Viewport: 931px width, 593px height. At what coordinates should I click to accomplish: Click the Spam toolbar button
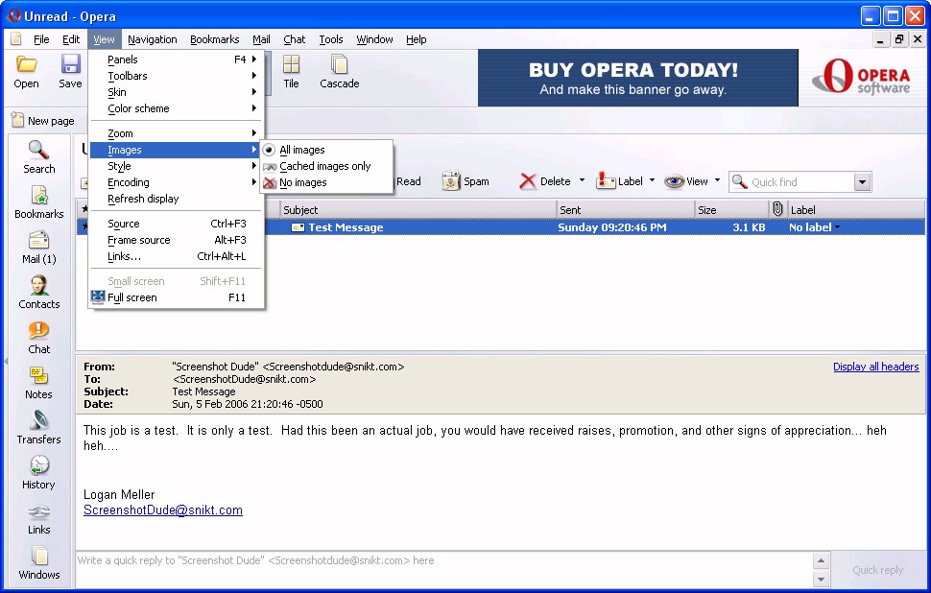tap(465, 181)
